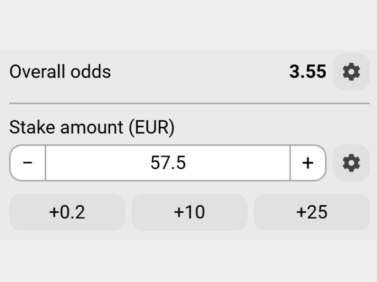Decrease the stake with the minus button
Viewport: 377px width, 282px height.
tap(28, 163)
